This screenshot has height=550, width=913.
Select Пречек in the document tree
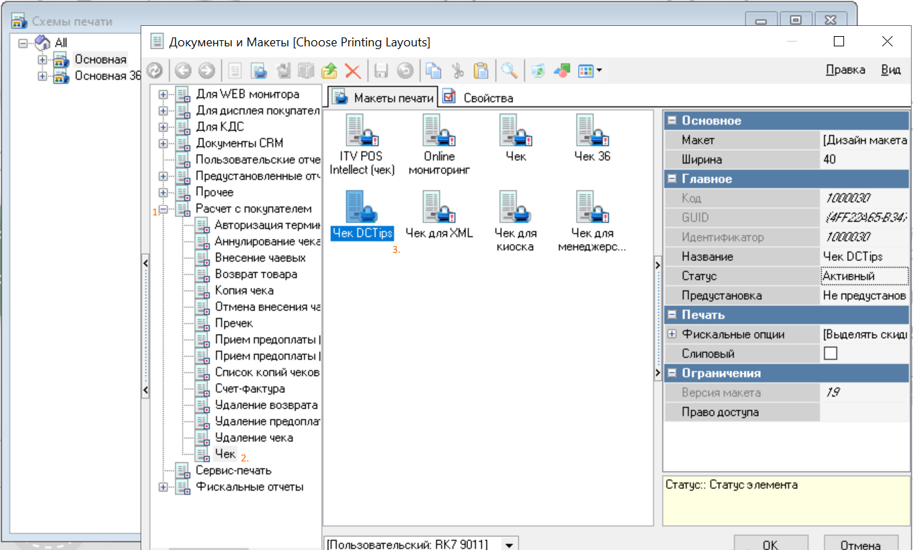coord(233,323)
